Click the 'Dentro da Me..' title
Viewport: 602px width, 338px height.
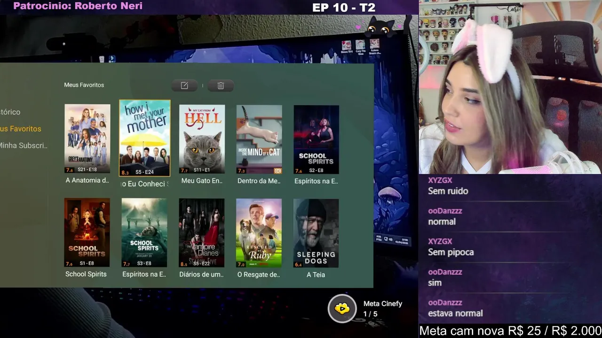(x=259, y=181)
